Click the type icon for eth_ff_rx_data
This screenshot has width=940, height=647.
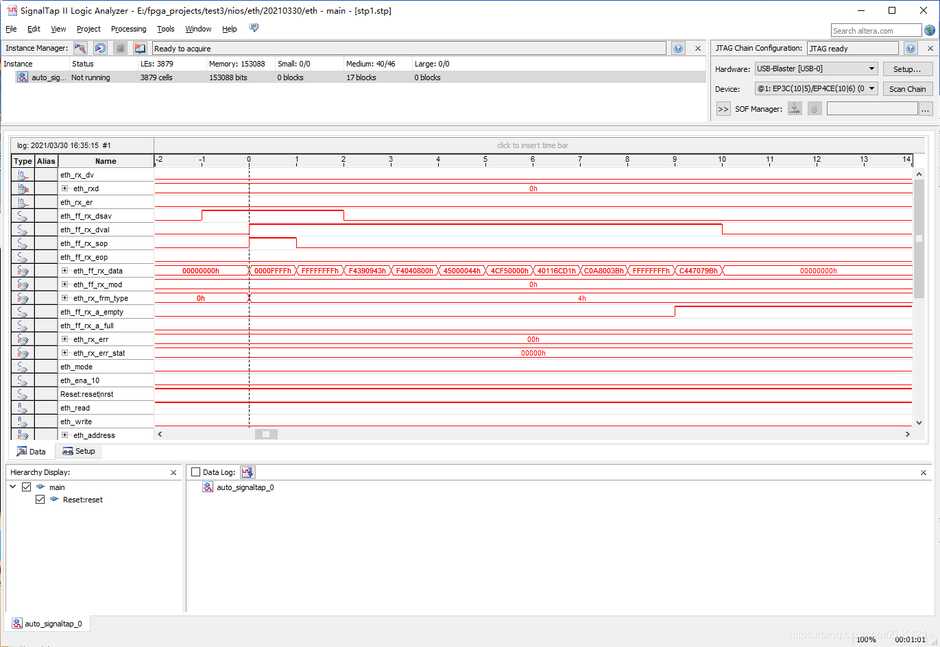pyautogui.click(x=23, y=271)
